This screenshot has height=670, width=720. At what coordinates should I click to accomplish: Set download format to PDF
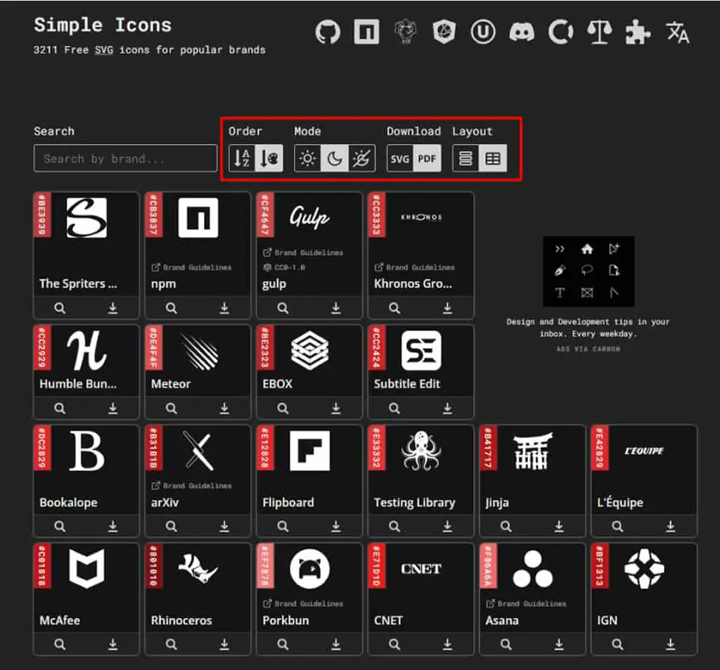(x=427, y=158)
